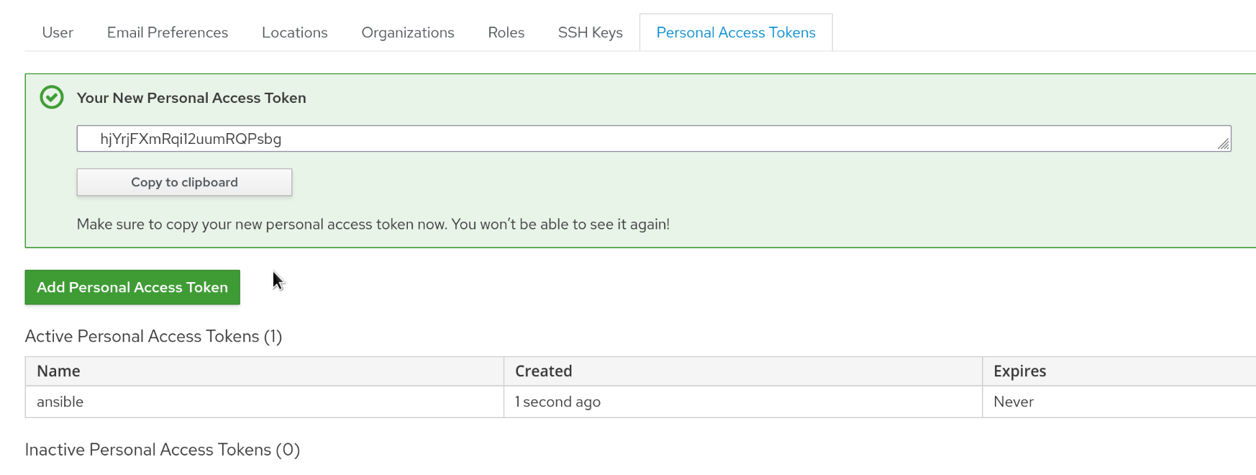The image size is (1256, 475).
Task: Click 'Your New Personal Access Token' heading
Action: pos(191,98)
